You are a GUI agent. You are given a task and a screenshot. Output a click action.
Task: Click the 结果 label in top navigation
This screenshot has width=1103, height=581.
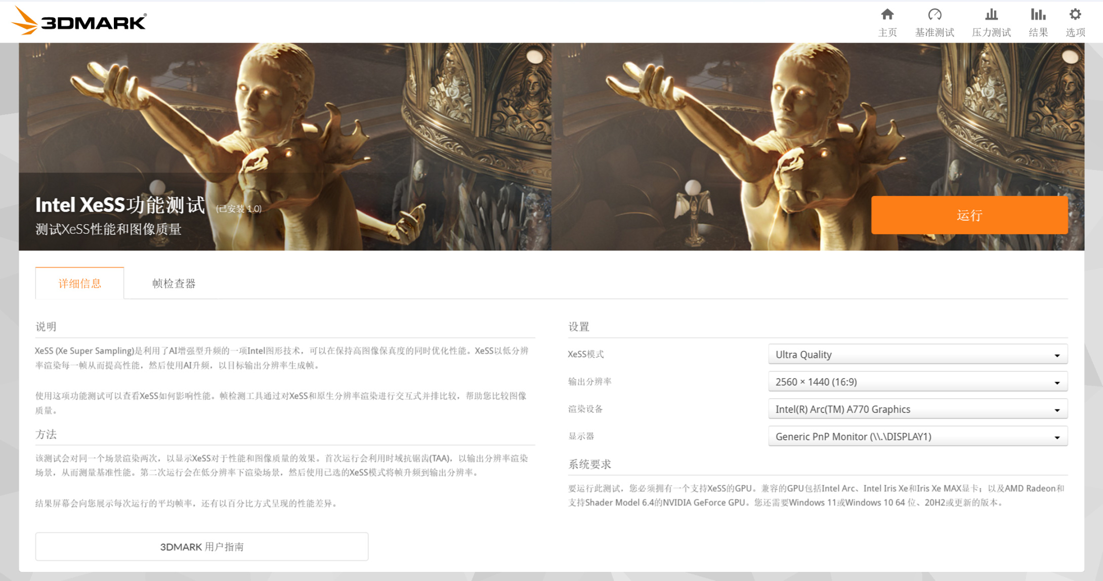coord(1038,32)
